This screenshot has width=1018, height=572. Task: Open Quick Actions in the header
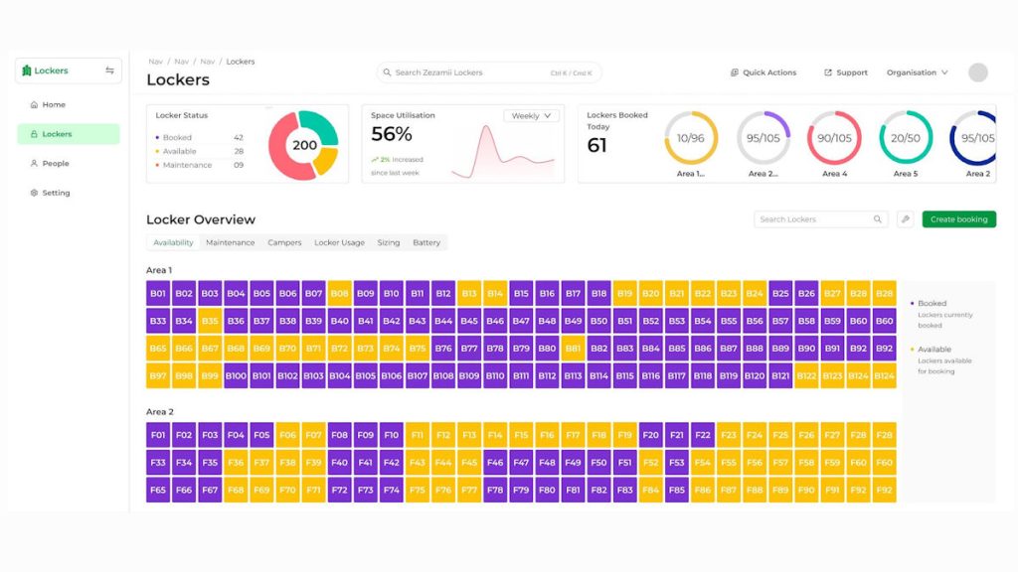tap(763, 72)
